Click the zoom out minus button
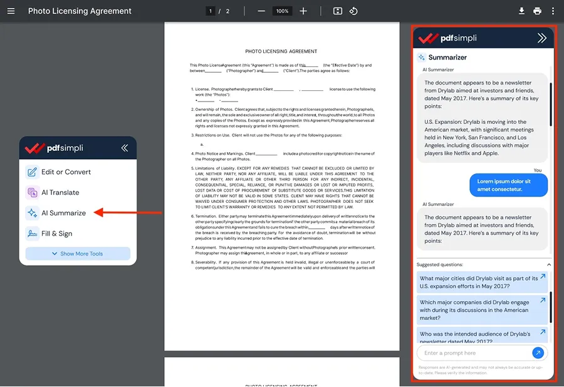This screenshot has height=387, width=564. (261, 11)
